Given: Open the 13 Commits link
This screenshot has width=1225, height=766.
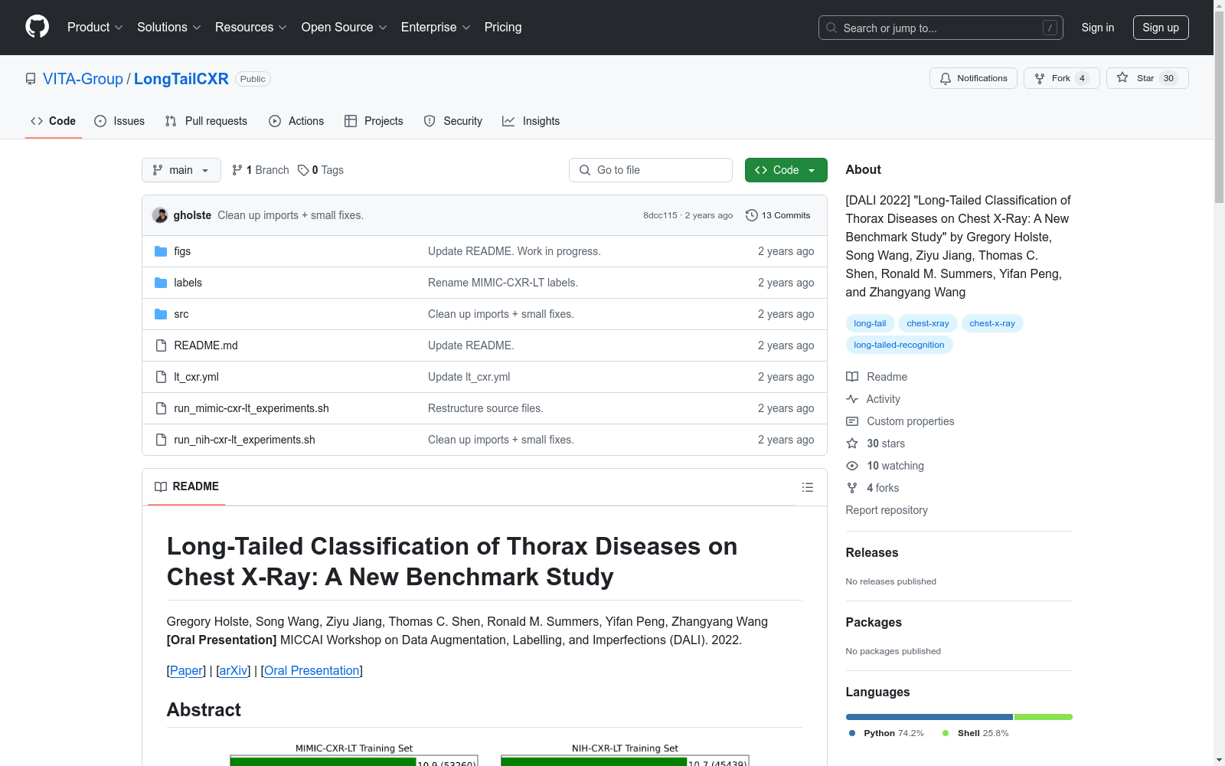Looking at the screenshot, I should pyautogui.click(x=778, y=215).
